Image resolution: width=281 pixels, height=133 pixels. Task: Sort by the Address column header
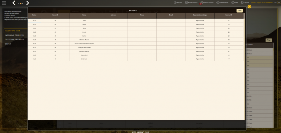(x=113, y=16)
